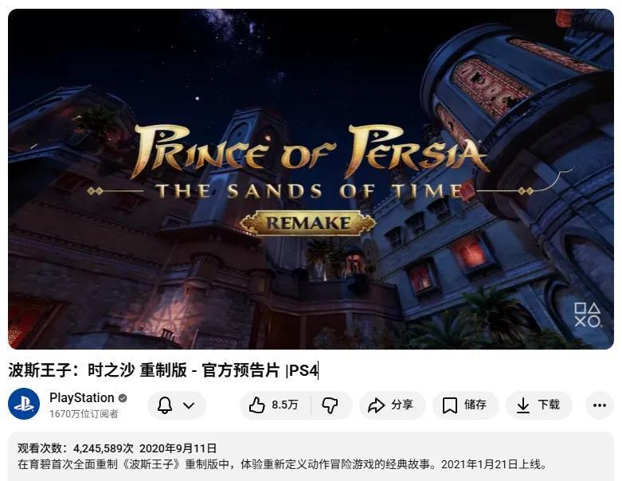Screen dimensions: 622x481
Task: Click the 1670万位订阅者 subscriber count
Action: pyautogui.click(x=84, y=414)
